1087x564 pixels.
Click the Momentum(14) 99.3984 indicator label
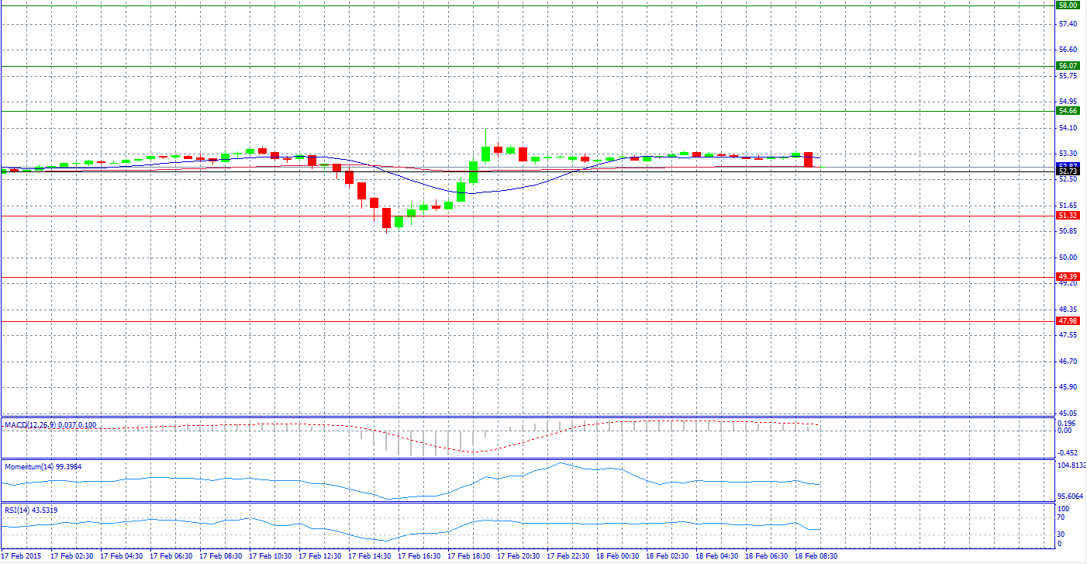point(43,466)
